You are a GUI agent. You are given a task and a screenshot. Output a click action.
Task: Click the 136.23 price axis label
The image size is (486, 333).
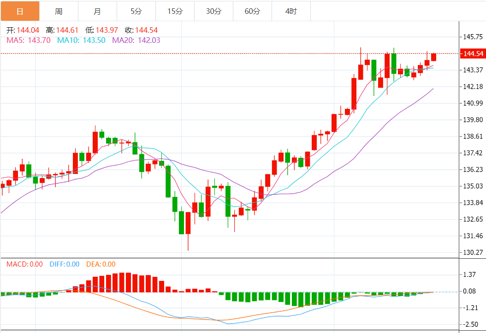pos(473,170)
